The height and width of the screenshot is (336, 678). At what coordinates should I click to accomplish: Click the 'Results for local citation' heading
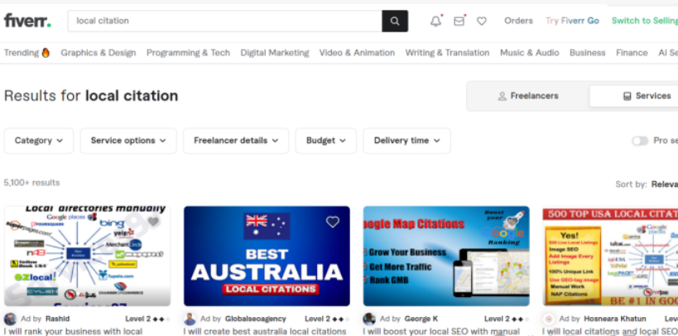tap(91, 95)
